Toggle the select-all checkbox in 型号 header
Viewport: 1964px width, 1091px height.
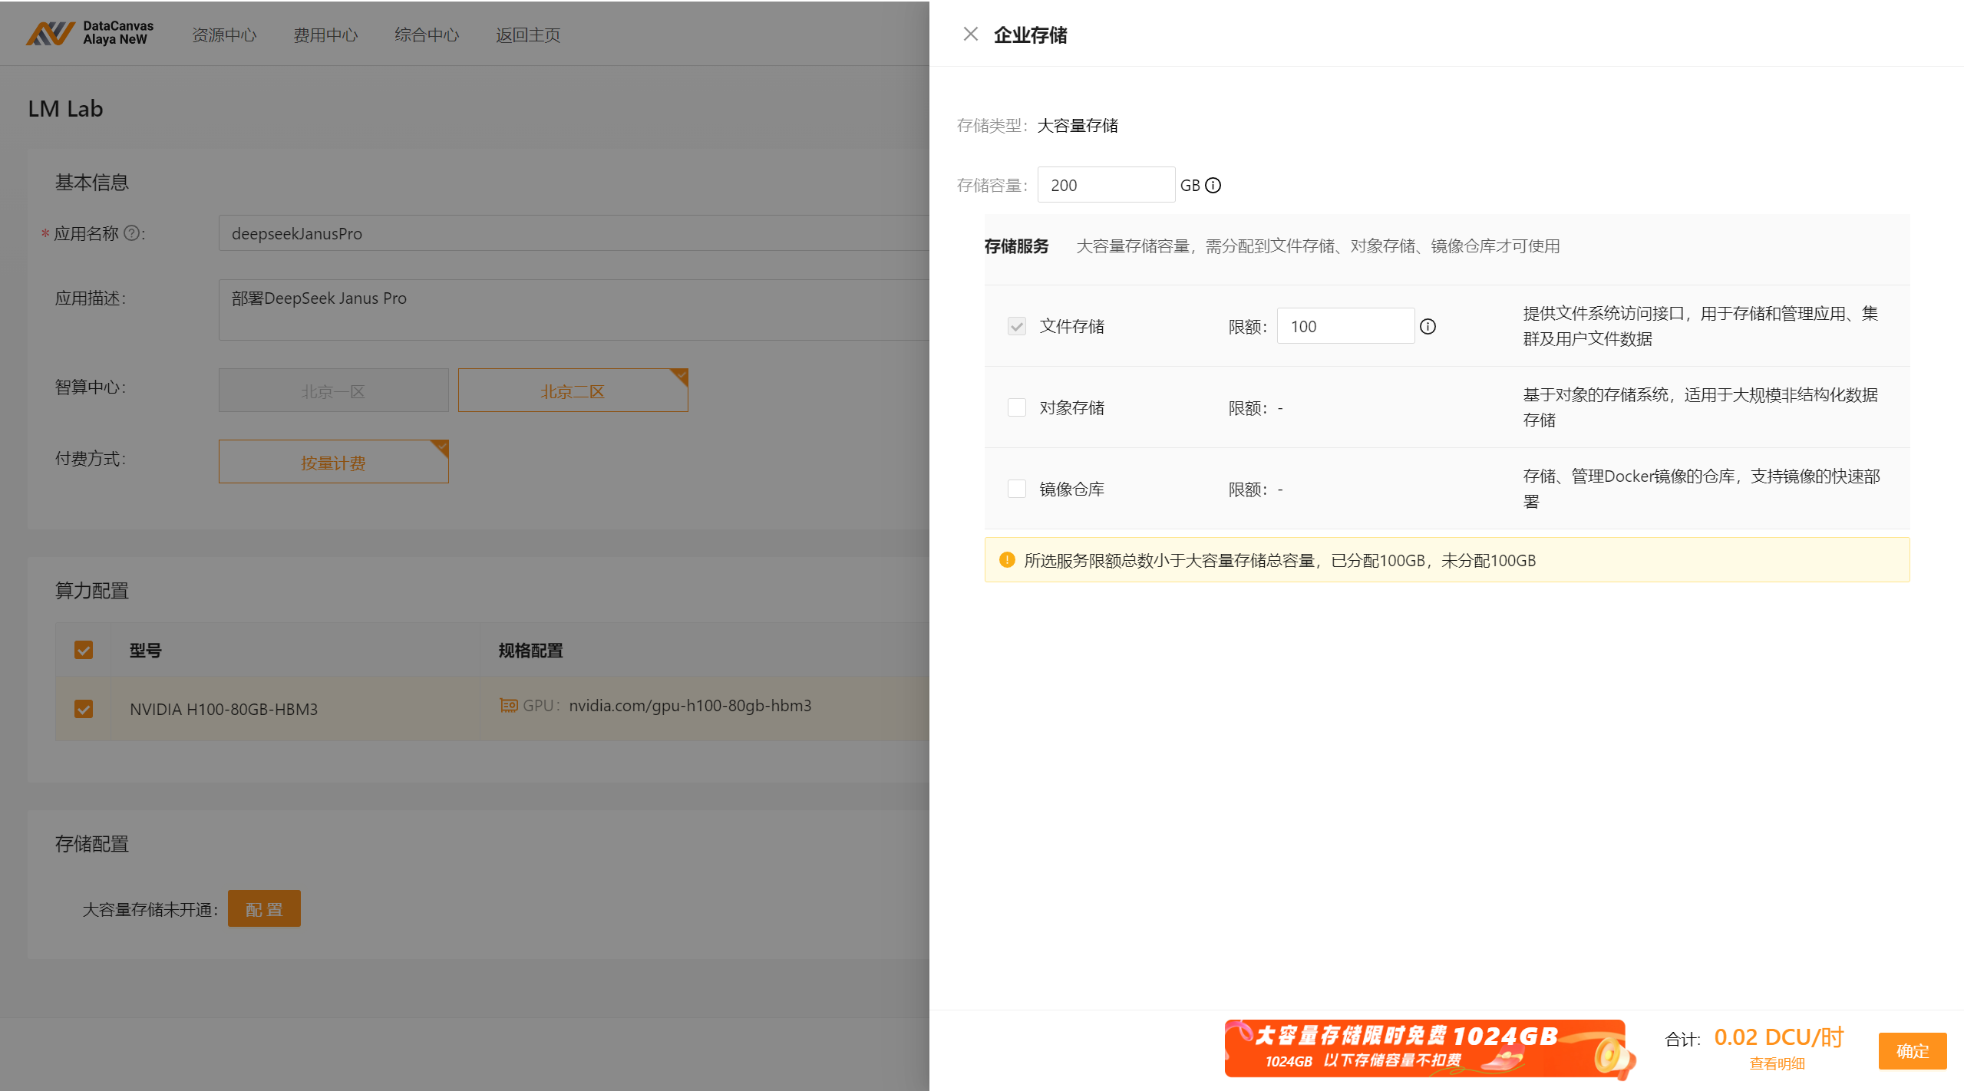tap(84, 650)
